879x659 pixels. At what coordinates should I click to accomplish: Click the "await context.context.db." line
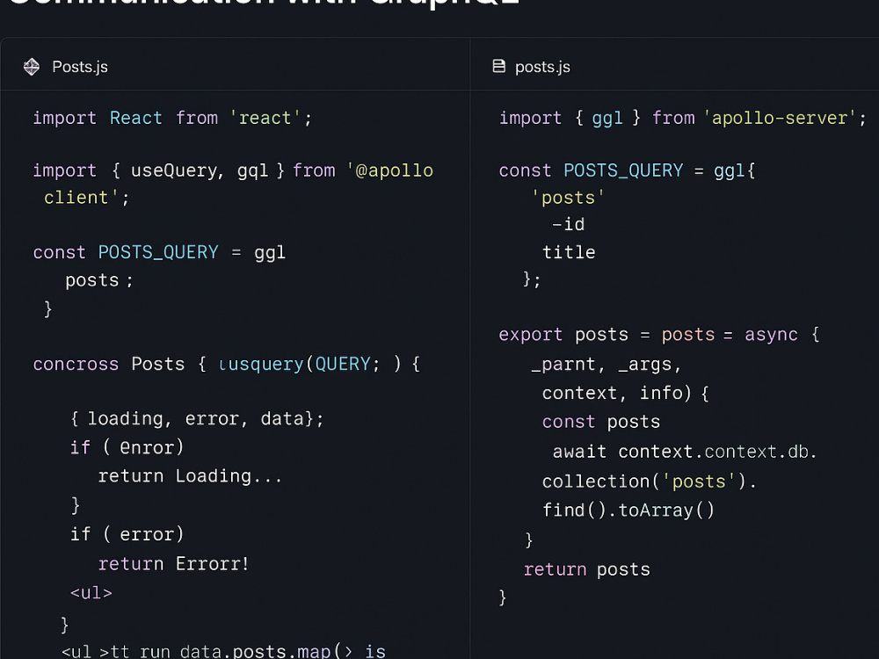click(x=685, y=452)
